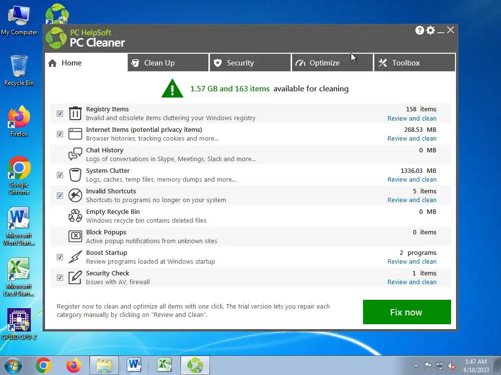Image resolution: width=501 pixels, height=375 pixels.
Task: Uncheck the System Clutter checkbox
Action: [60, 175]
